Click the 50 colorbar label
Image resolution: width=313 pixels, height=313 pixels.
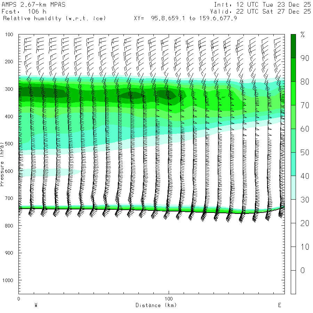click(x=305, y=153)
